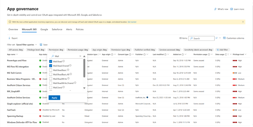Click red disabled shield for FastTrack
The height and width of the screenshot is (127, 253).
coord(40,110)
